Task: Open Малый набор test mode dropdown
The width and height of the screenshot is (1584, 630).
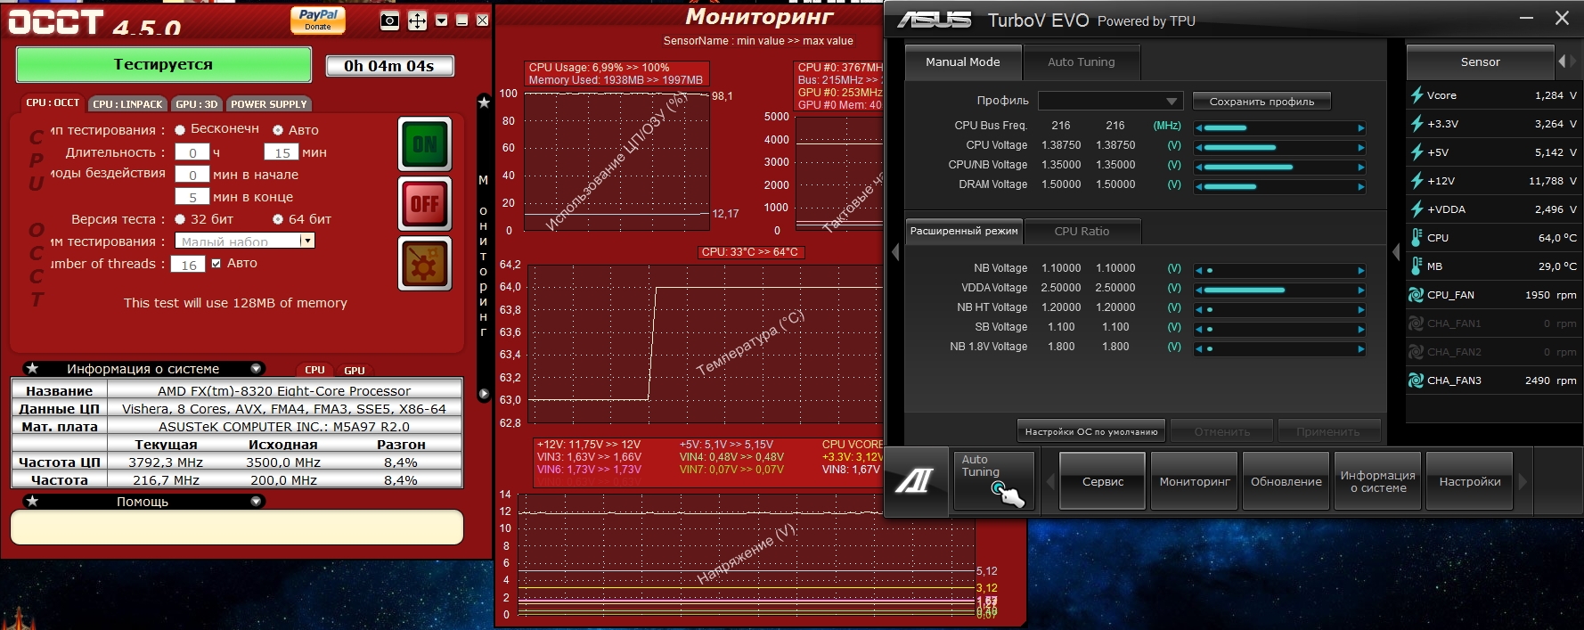Action: (x=245, y=241)
